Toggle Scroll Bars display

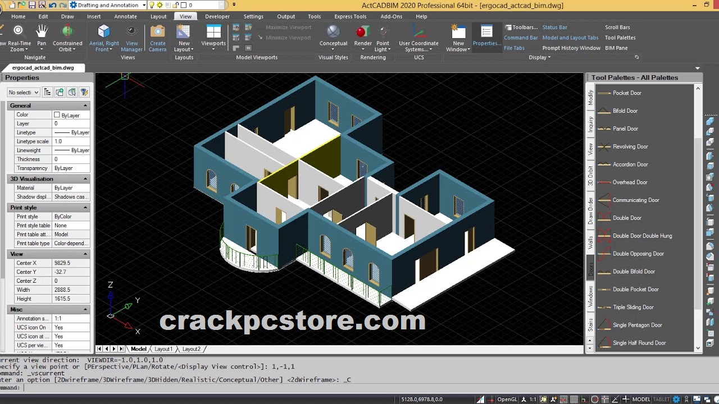tap(617, 27)
